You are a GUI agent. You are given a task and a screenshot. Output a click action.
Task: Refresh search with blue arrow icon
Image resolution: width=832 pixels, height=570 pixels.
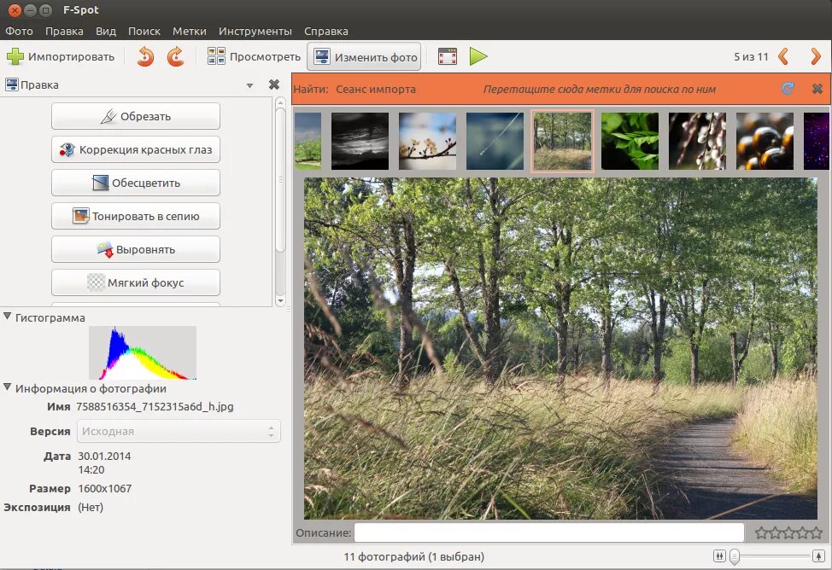[788, 89]
